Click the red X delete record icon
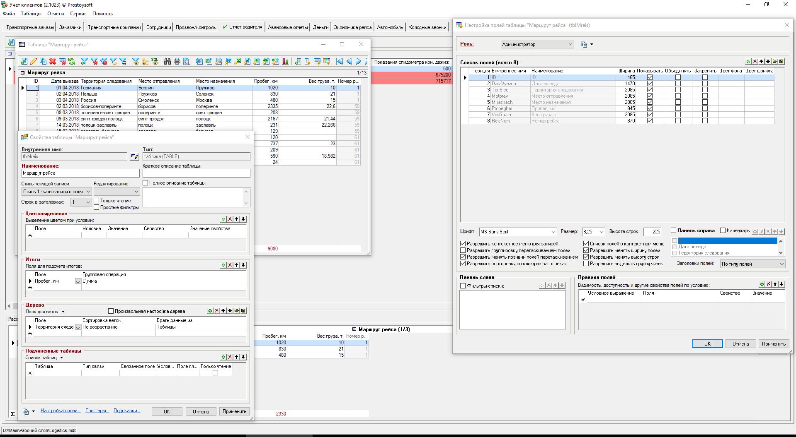 coord(53,61)
